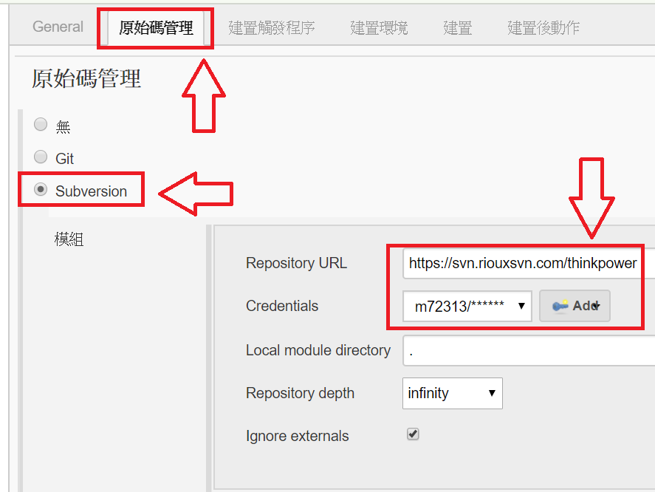This screenshot has width=655, height=492.
Task: Open the 建置後動作 tab
Action: tap(543, 27)
